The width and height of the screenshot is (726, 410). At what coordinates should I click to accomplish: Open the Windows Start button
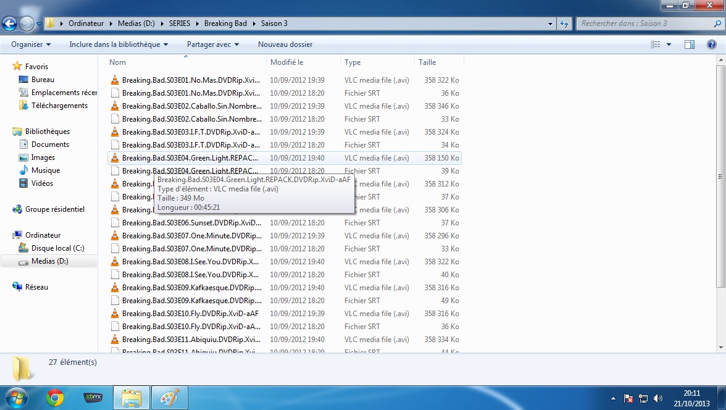16,398
